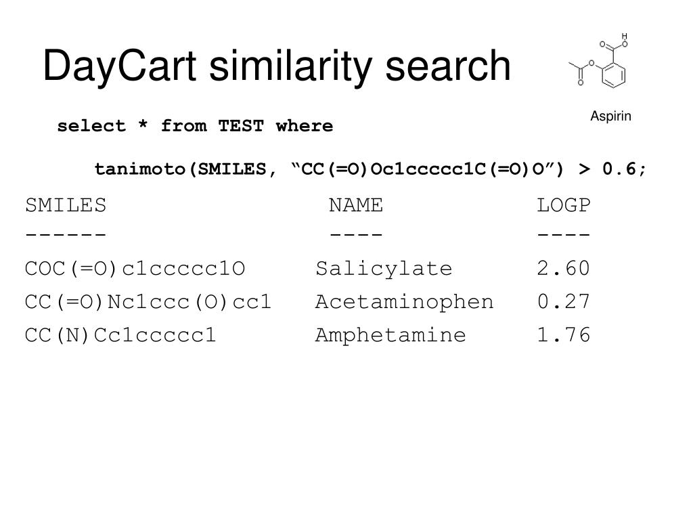
Task: Select the 1.76 LOGP value
Action: (x=564, y=334)
